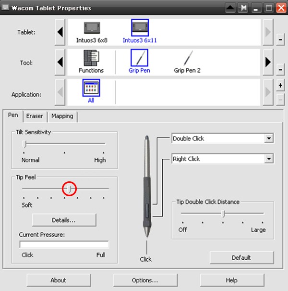Switch to the Pen tab

click(13, 115)
